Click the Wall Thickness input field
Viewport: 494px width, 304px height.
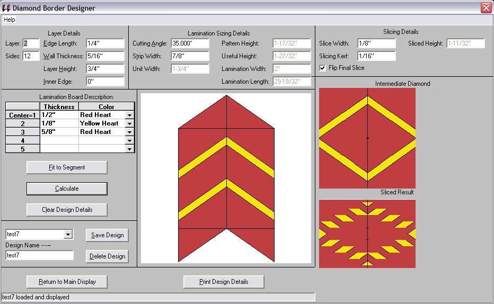tap(105, 56)
